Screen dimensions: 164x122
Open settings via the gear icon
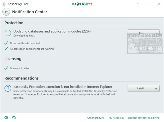(x=6, y=117)
